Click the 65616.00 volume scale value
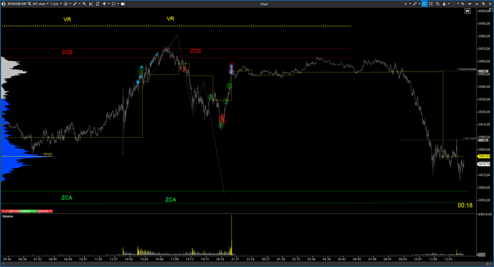 pyautogui.click(x=484, y=214)
